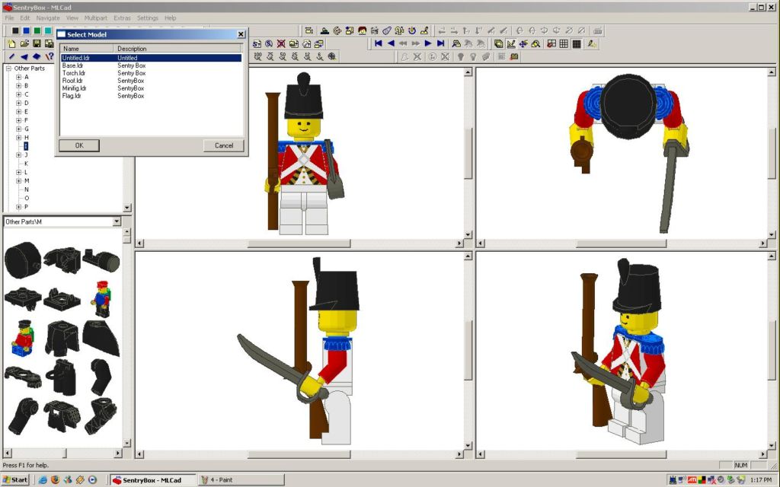Toggle the move mode four-arrow icon
The height and width of the screenshot is (487, 780).
click(x=523, y=43)
